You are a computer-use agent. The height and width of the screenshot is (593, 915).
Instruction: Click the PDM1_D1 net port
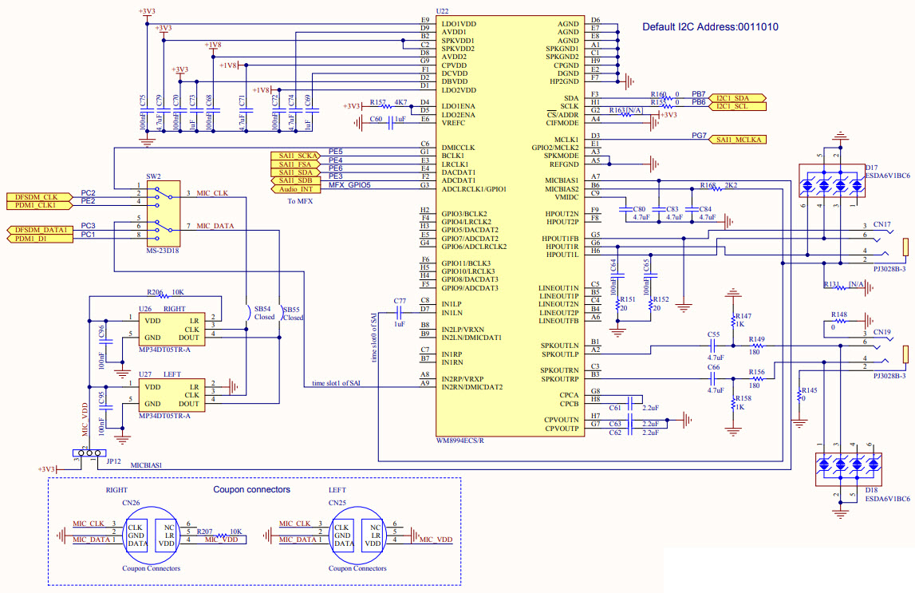(40, 238)
